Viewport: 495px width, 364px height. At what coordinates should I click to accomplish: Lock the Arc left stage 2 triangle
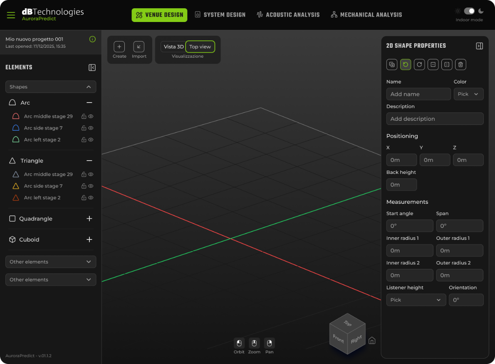(84, 198)
